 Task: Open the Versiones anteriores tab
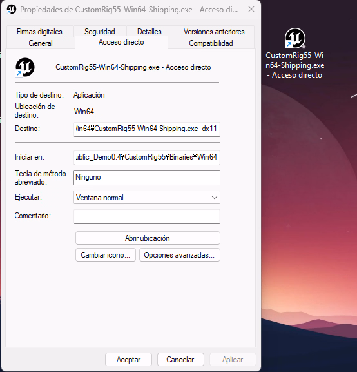click(x=214, y=32)
